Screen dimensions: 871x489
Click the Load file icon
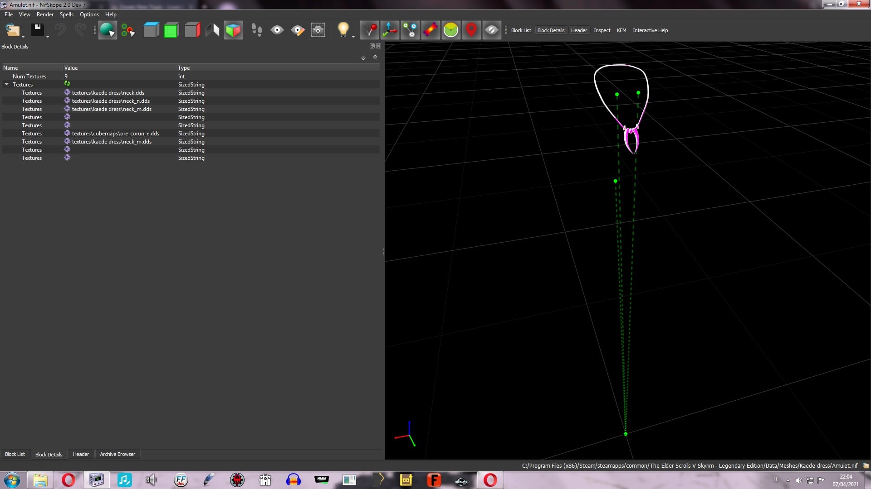[13, 30]
